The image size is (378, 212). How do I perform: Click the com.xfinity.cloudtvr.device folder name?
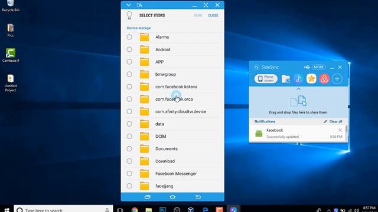[181, 111]
